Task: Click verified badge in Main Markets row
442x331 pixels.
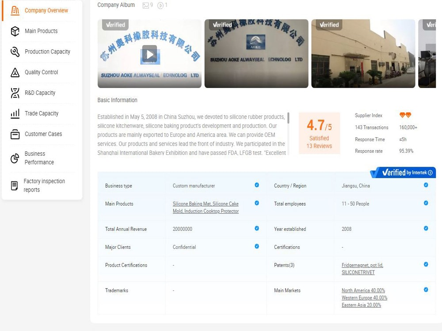Action: click(426, 290)
